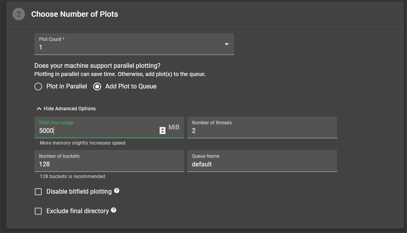
Task: Click the RAM max usage input field
Action: 98,131
